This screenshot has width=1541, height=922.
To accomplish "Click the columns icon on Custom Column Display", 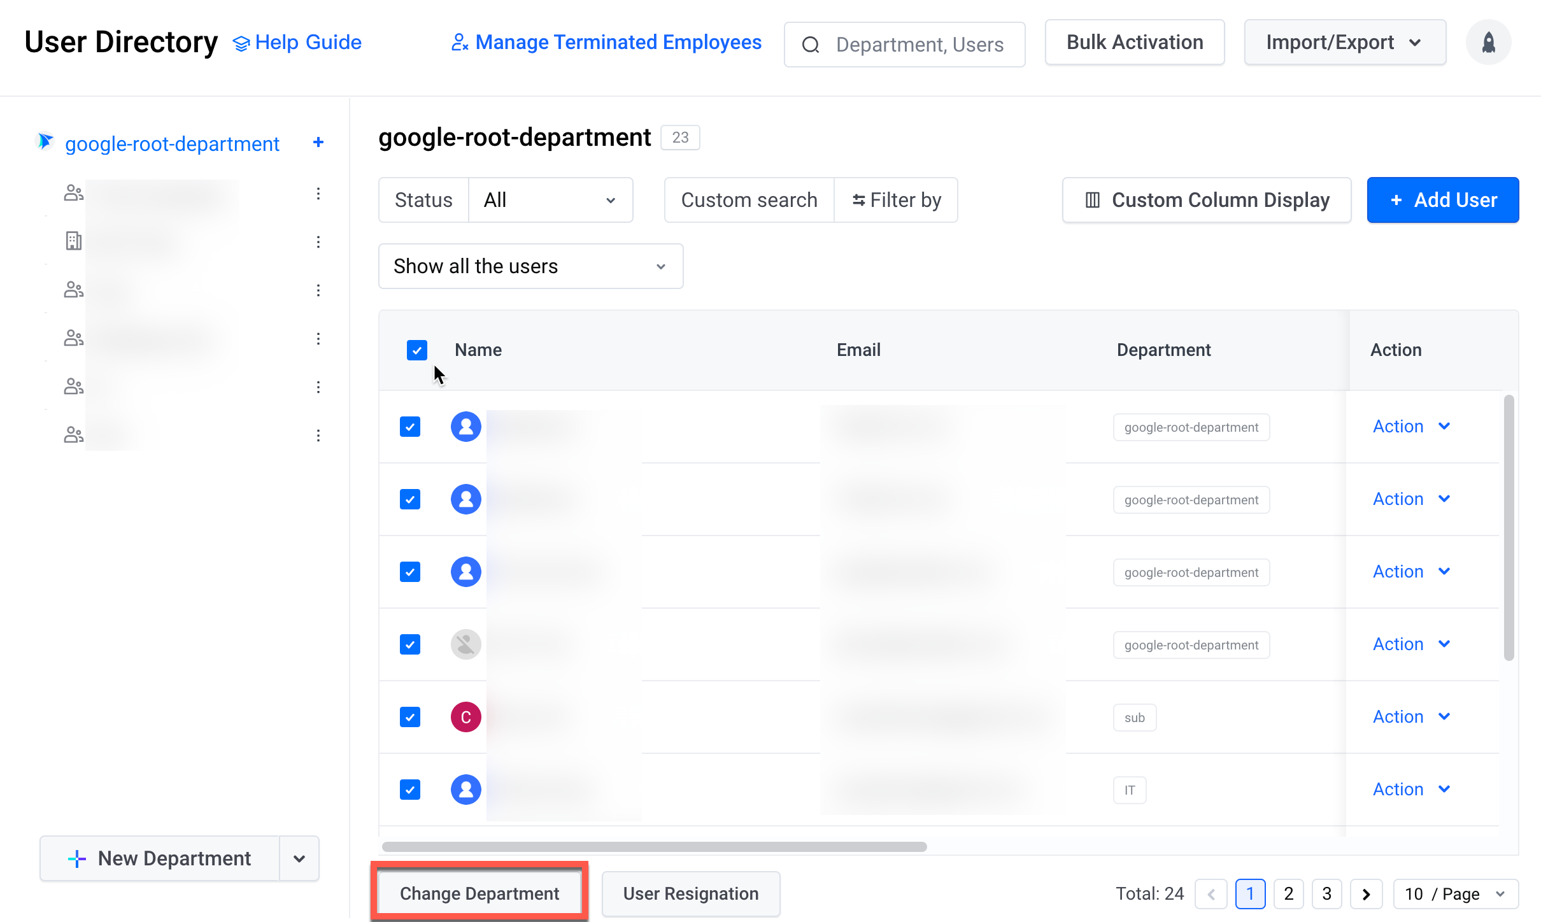I will (1093, 200).
